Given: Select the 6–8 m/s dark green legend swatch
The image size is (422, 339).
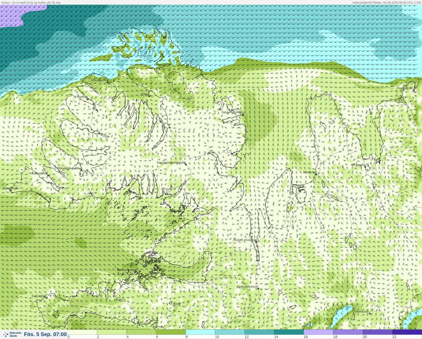Looking at the screenshot, I should coord(171,332).
